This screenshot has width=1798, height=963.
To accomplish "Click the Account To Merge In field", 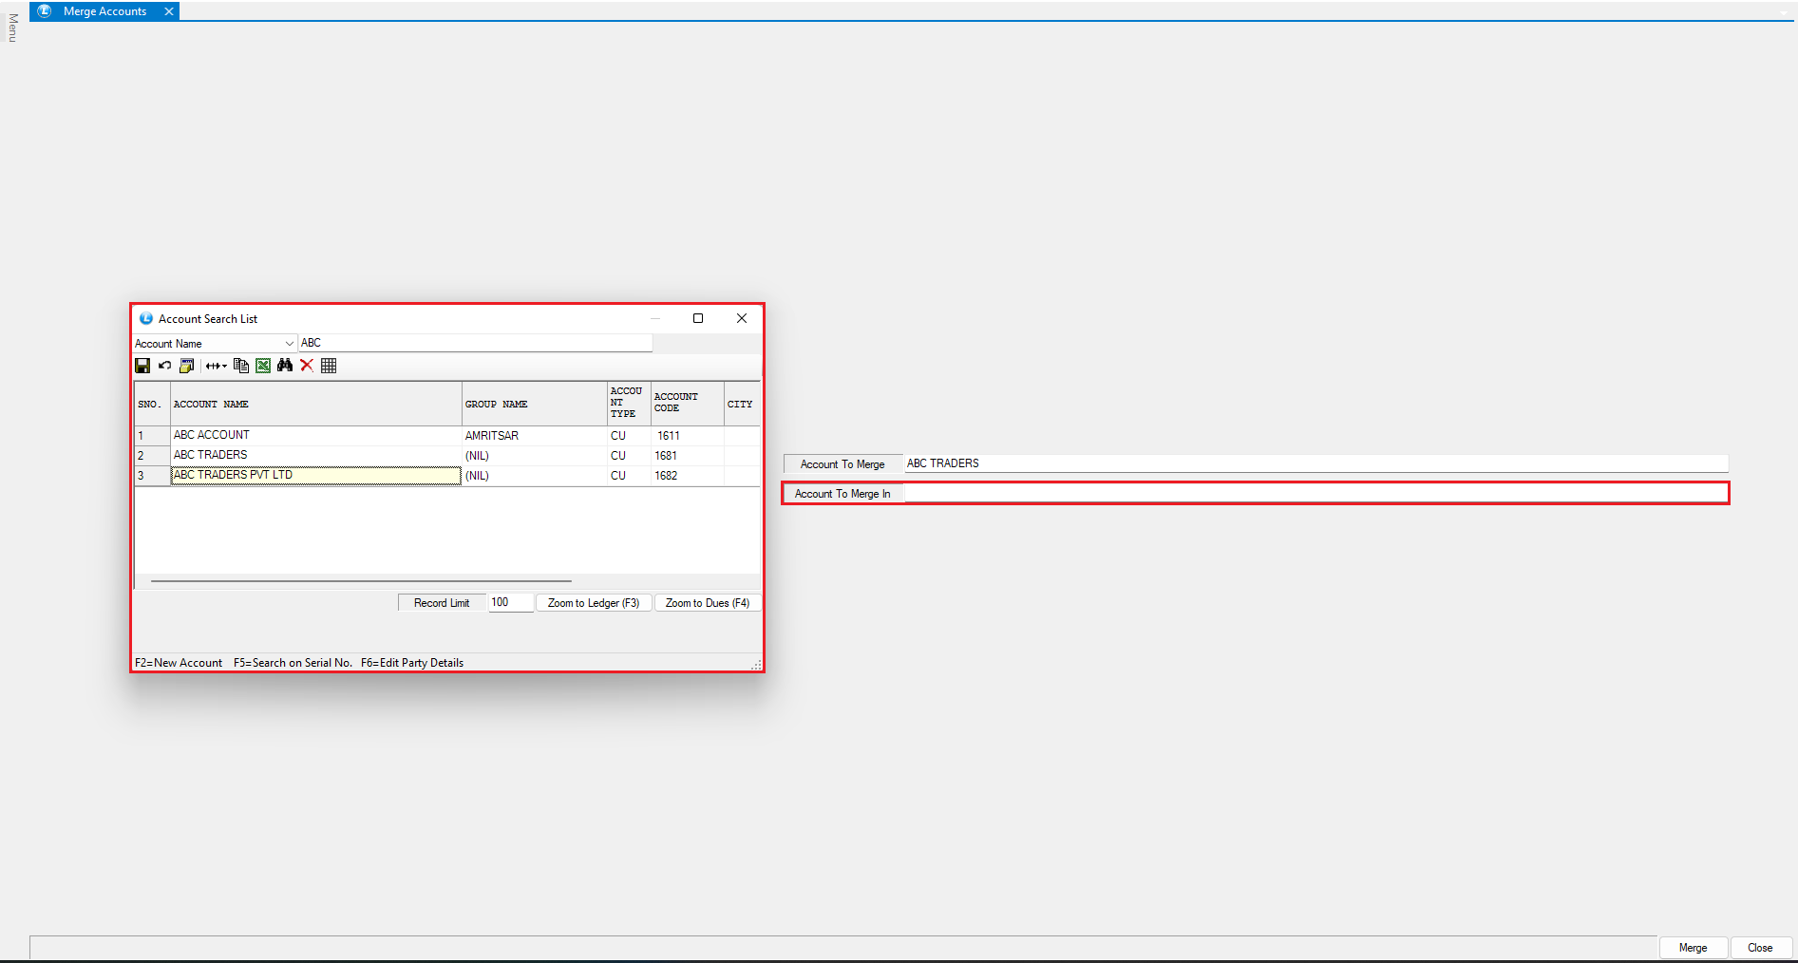I will pyautogui.click(x=1315, y=494).
